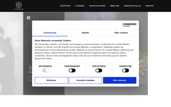The image size is (171, 107).
Task: Click the Sindbad logo in header
Action: (x=19, y=6)
